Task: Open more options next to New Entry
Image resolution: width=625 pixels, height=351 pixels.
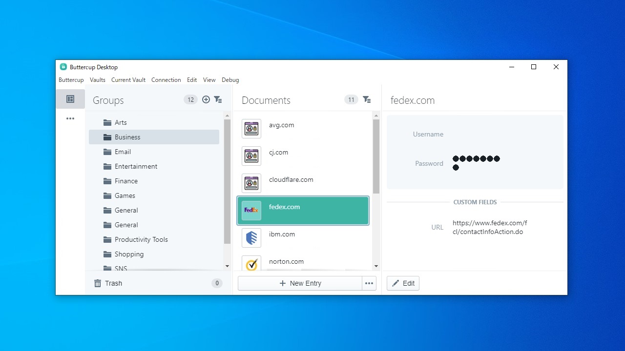Action: [369, 283]
